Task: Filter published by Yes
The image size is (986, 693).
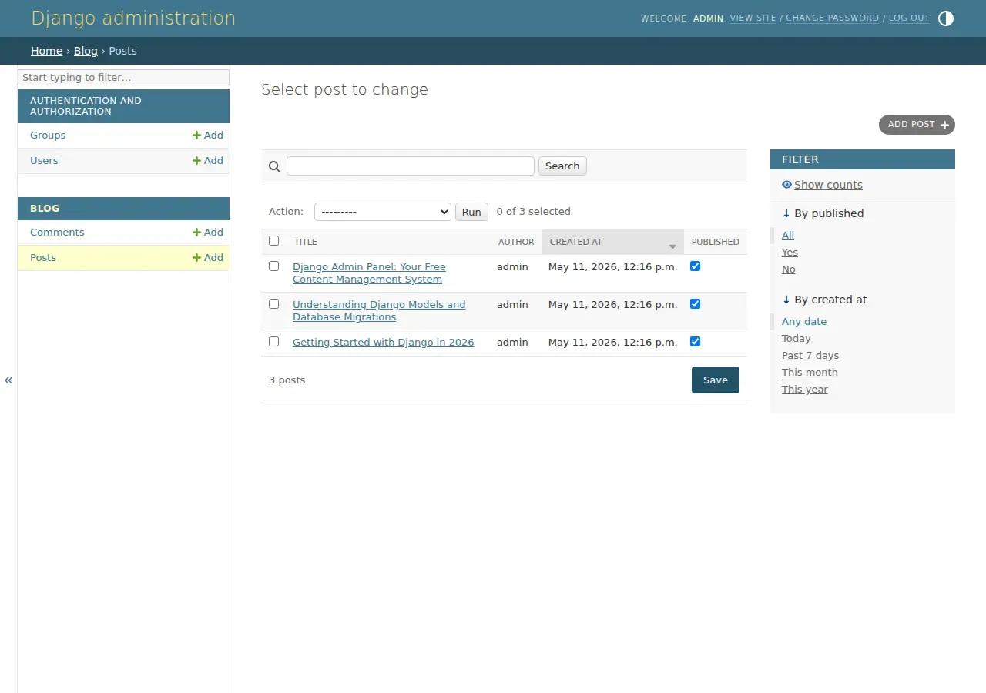Action: pyautogui.click(x=790, y=252)
